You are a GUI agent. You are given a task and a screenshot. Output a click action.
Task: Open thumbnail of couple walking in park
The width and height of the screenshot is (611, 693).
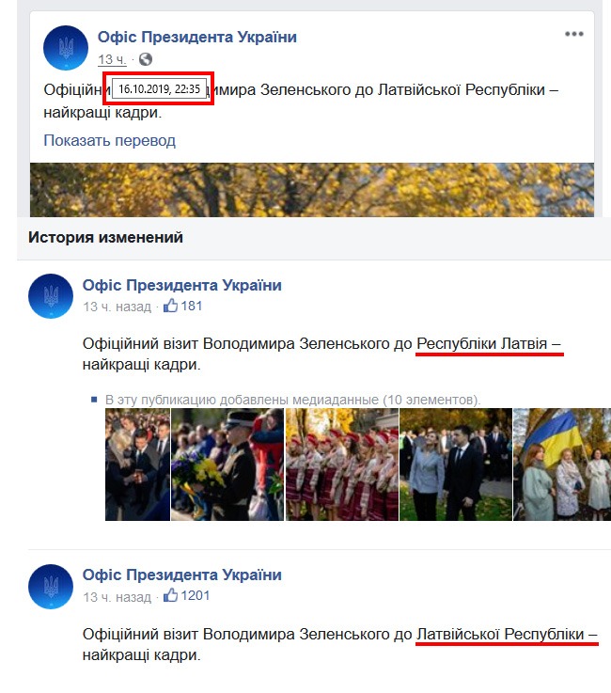(x=456, y=465)
